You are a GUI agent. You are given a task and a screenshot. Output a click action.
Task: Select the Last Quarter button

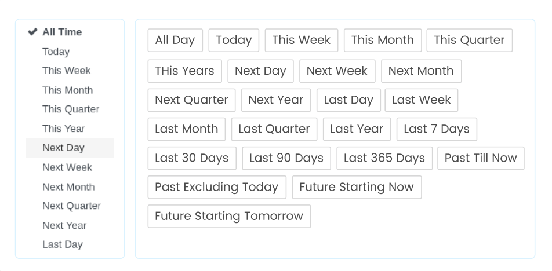point(274,129)
